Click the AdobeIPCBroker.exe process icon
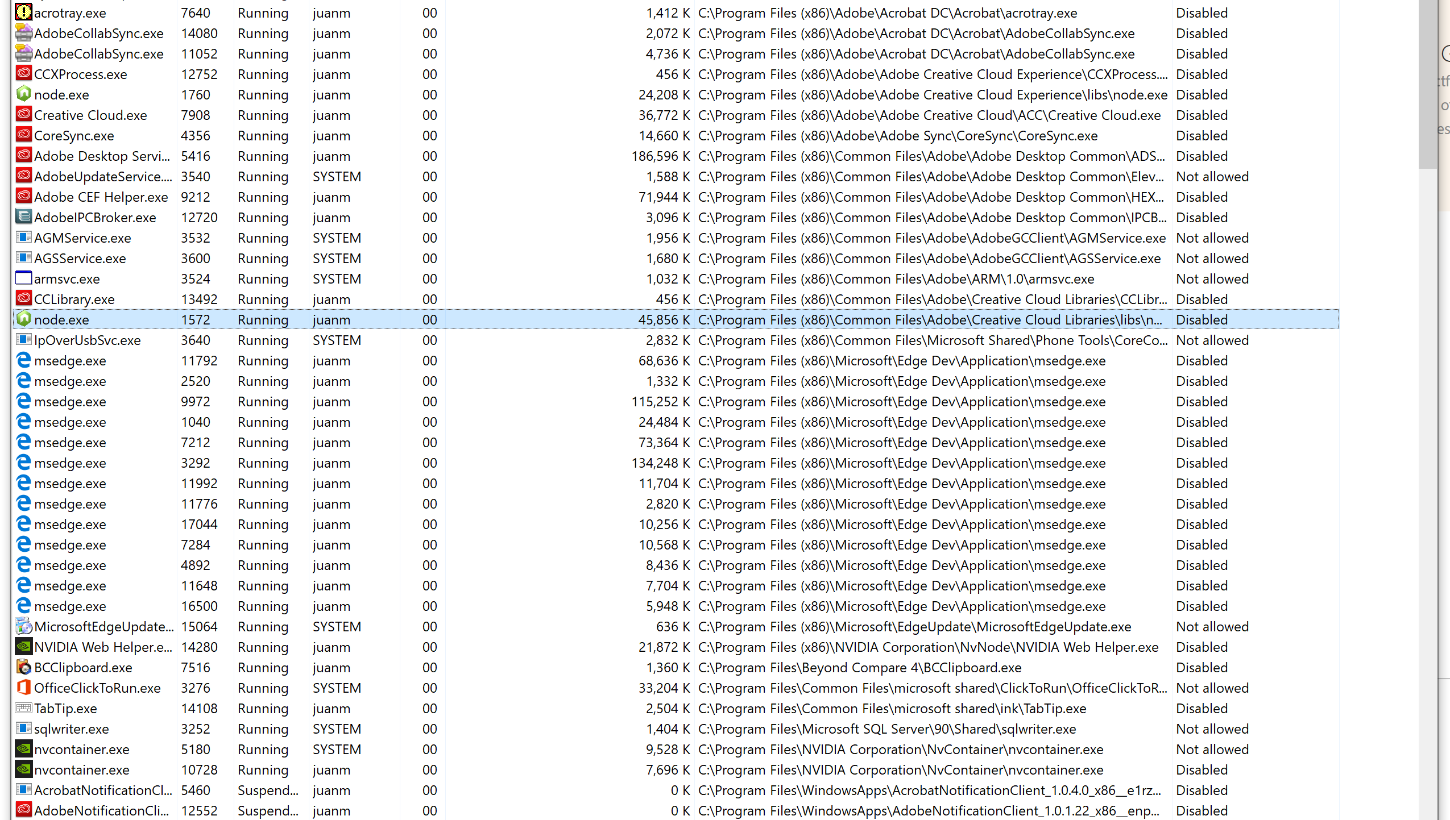The width and height of the screenshot is (1450, 820). (x=23, y=217)
